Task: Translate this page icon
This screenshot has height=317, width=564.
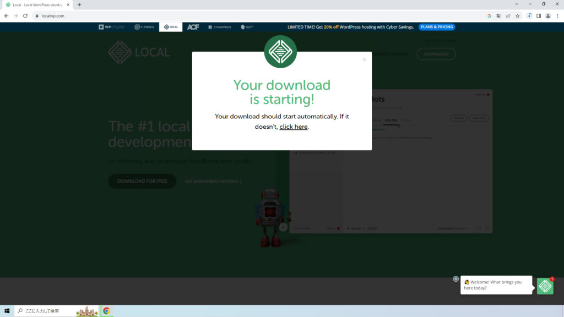Action: (498, 16)
